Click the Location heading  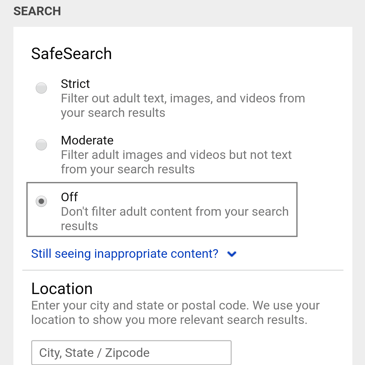coord(62,289)
